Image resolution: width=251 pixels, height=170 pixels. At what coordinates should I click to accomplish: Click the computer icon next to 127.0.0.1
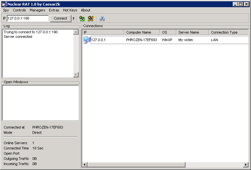point(86,40)
